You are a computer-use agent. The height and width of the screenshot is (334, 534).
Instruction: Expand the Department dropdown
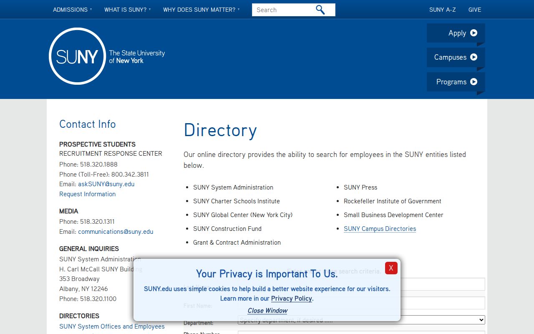(361, 320)
